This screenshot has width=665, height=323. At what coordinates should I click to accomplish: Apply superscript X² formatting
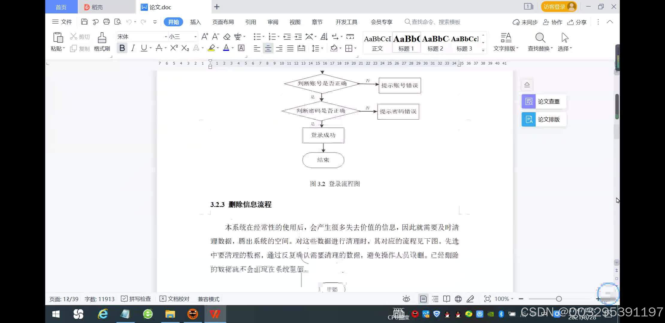click(x=174, y=48)
